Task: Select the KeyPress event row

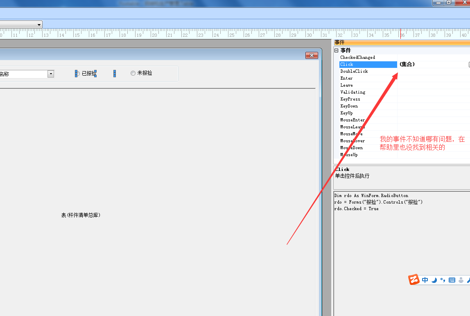Action: pyautogui.click(x=350, y=99)
